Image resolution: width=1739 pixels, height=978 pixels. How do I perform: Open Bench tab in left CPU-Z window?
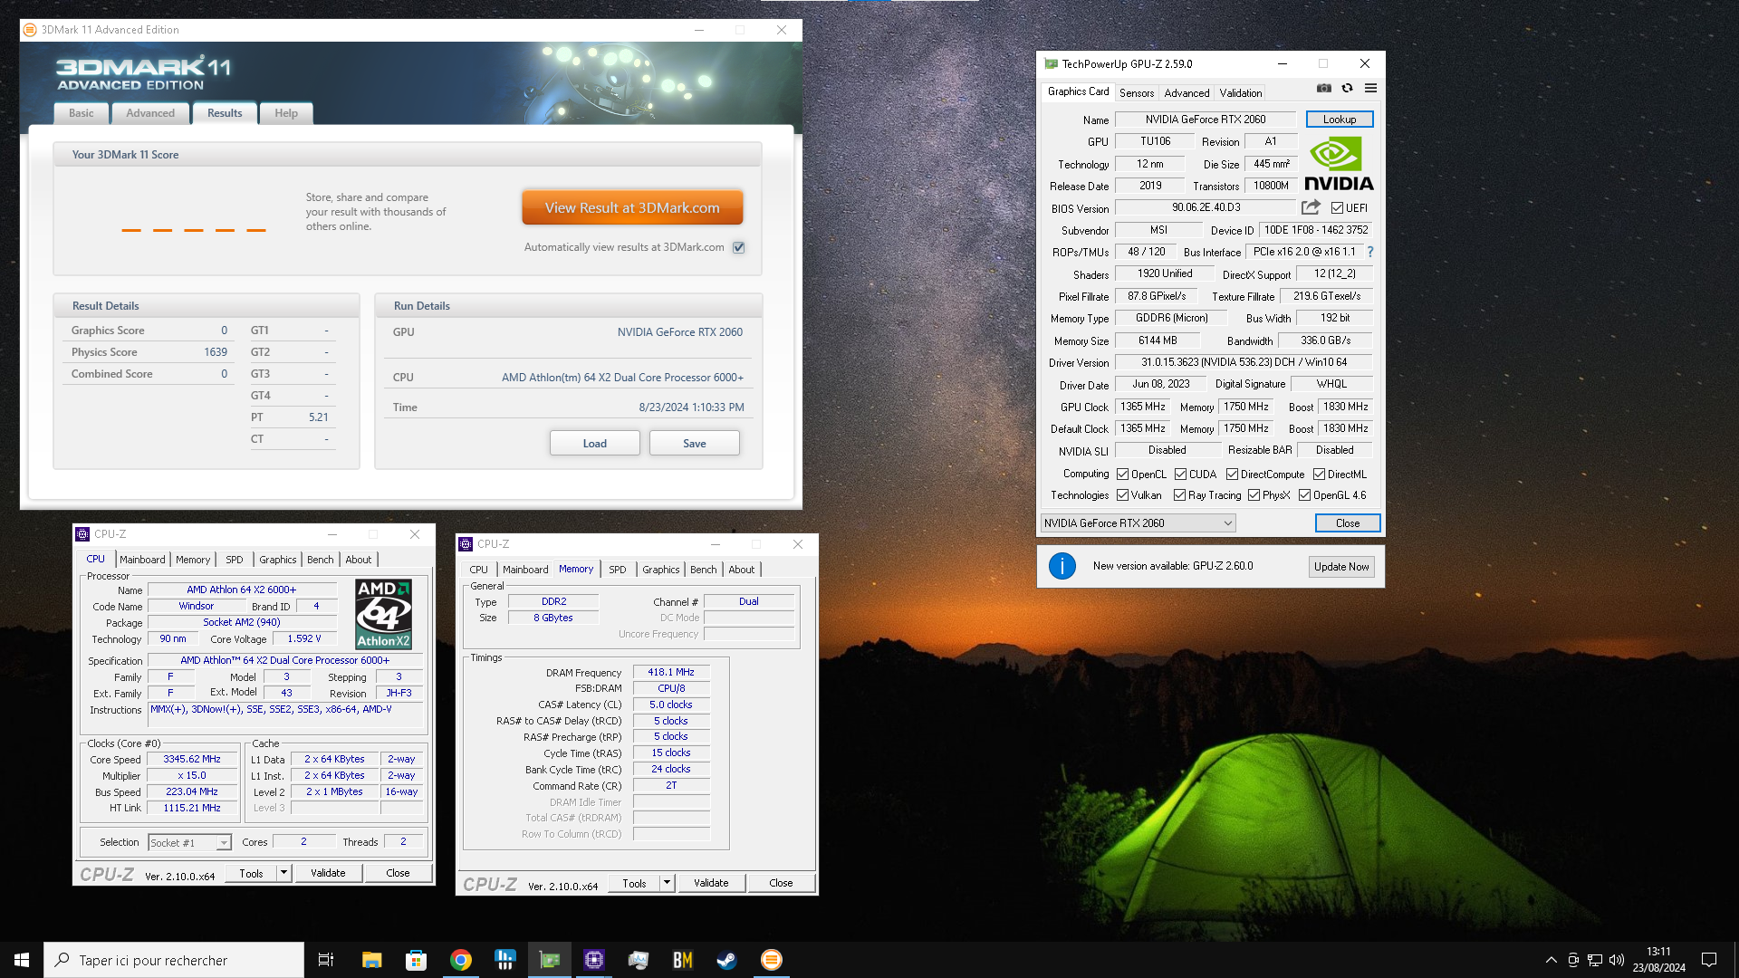click(x=320, y=560)
